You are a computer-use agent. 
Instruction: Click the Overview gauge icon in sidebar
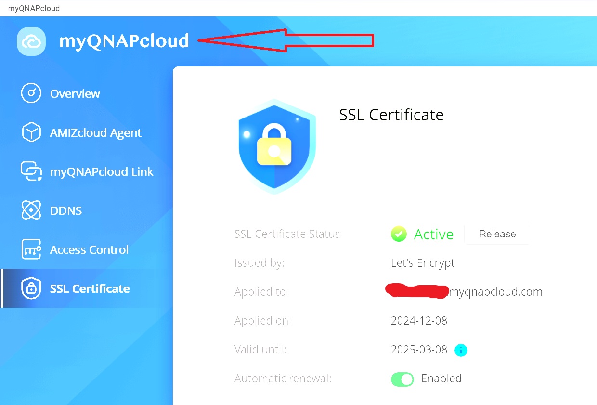[31, 93]
